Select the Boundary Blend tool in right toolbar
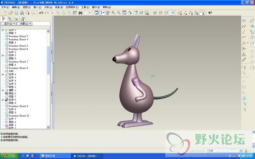The height and width of the screenshot is (159, 255). (252, 37)
